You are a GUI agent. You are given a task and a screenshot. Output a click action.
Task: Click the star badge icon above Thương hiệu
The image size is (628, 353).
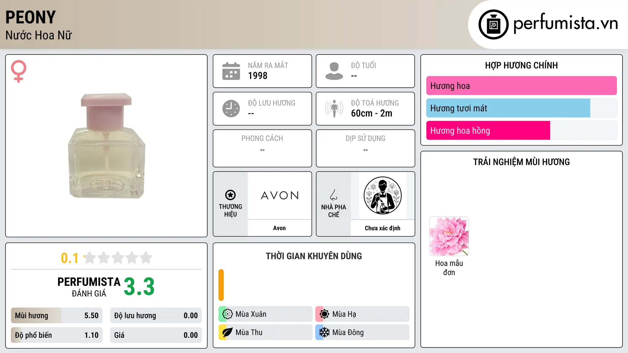click(x=231, y=195)
